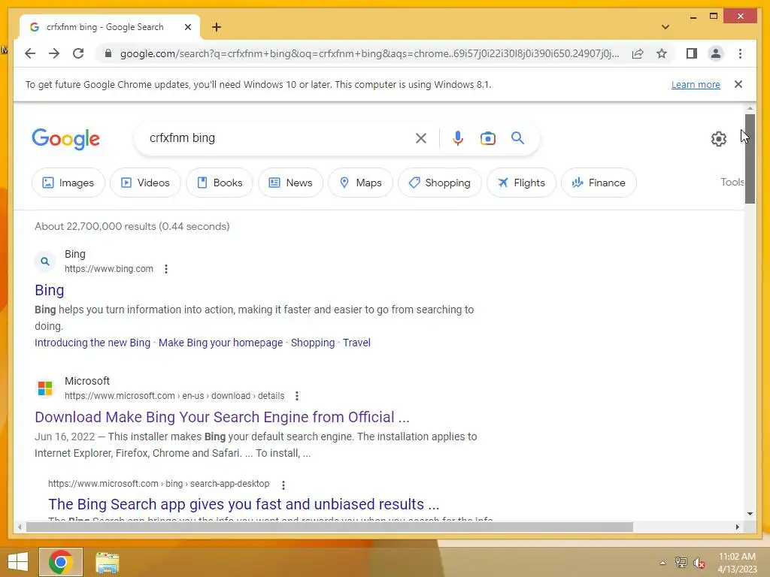
Task: Open a new tab with plus
Action: tap(217, 27)
